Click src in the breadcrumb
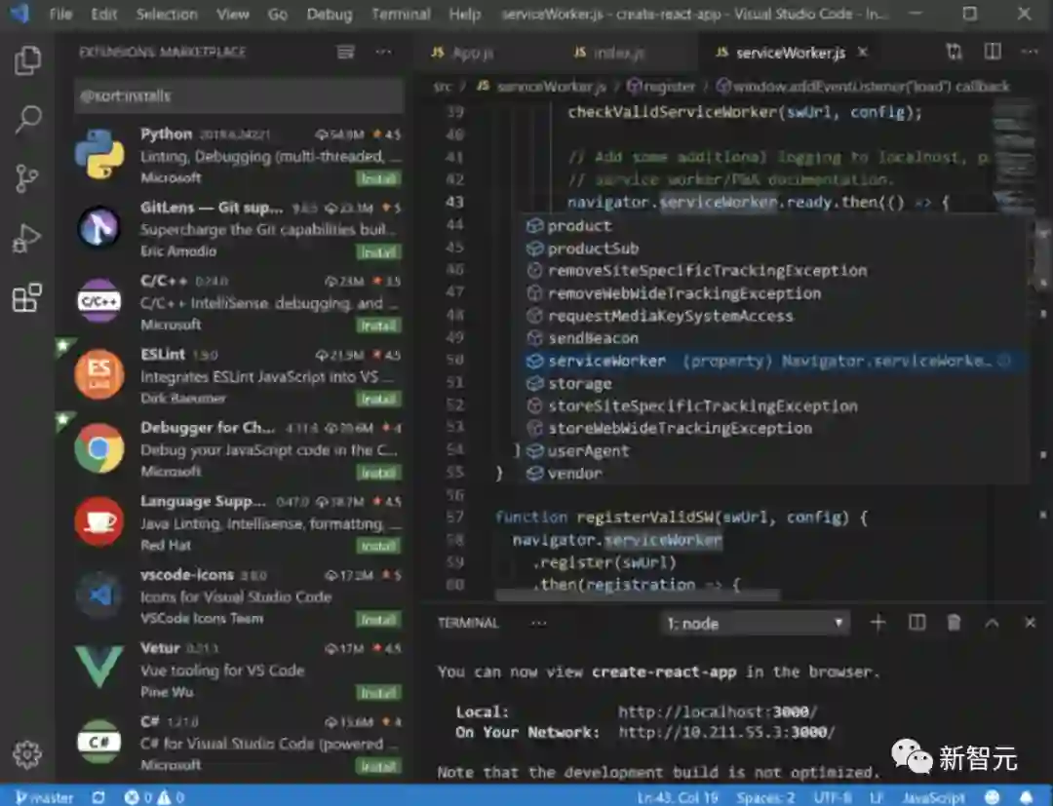Viewport: 1053px width, 806px height. click(x=443, y=86)
